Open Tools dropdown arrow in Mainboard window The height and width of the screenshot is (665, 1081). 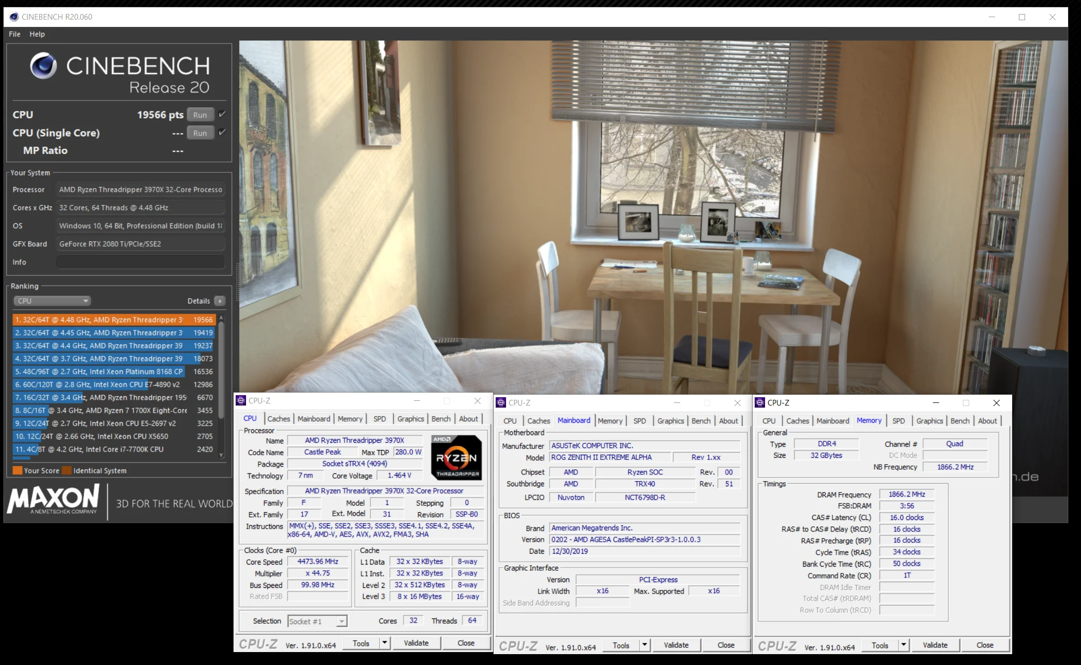pos(644,645)
